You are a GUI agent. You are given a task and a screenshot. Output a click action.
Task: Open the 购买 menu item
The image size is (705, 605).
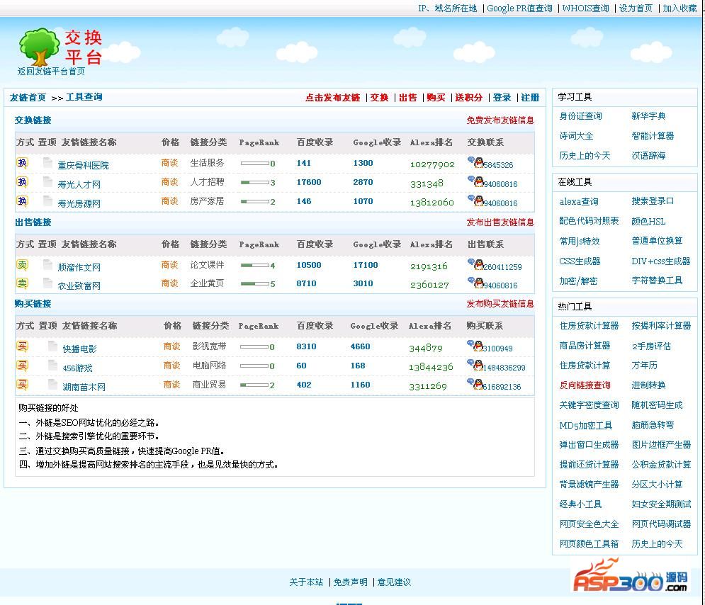coord(436,98)
